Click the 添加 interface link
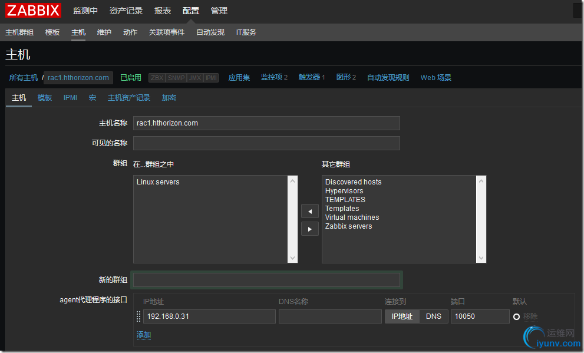The image size is (584, 353). coord(144,335)
